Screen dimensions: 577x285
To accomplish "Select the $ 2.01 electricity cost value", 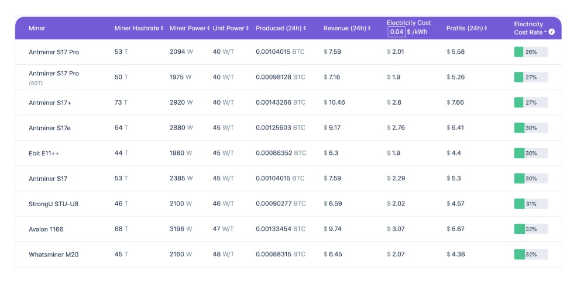I will point(396,52).
